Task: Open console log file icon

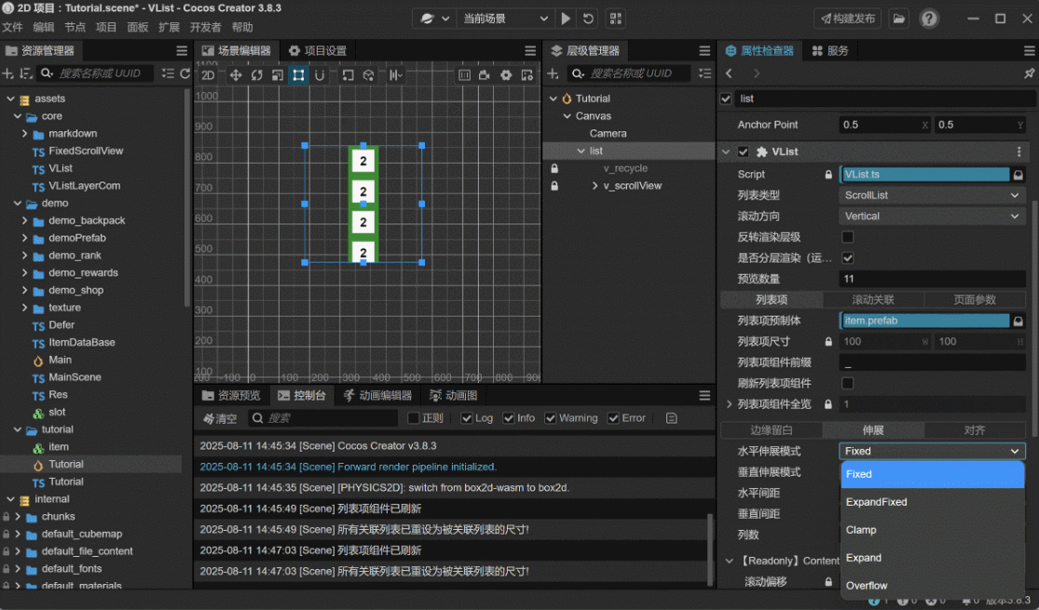Action: pyautogui.click(x=671, y=418)
